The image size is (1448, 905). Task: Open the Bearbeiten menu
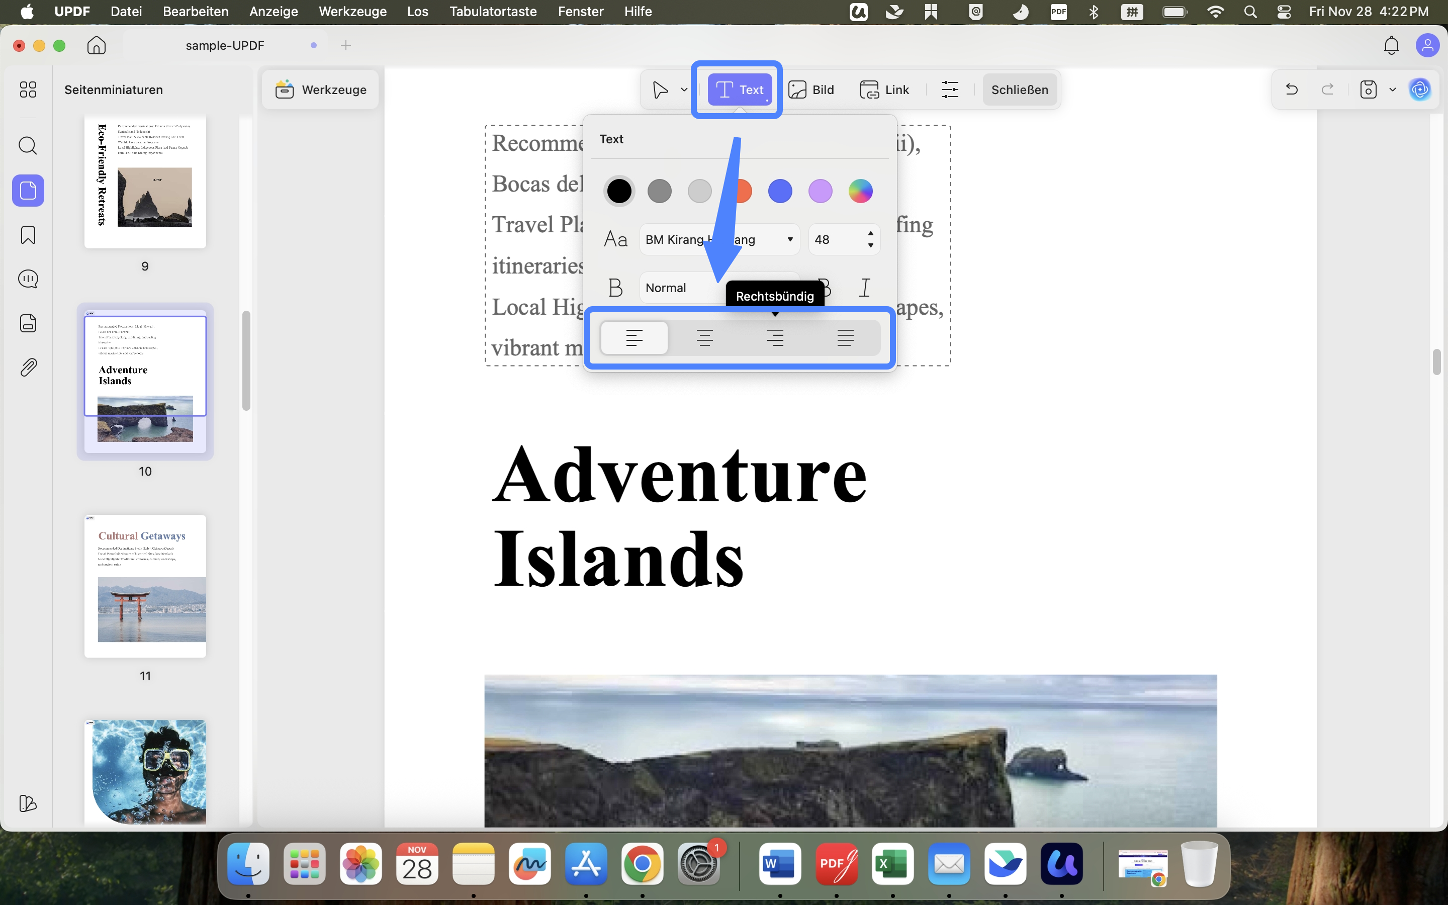tap(195, 12)
